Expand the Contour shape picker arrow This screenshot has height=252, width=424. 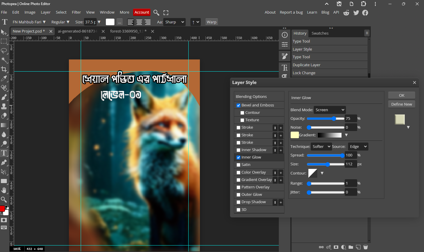click(322, 173)
